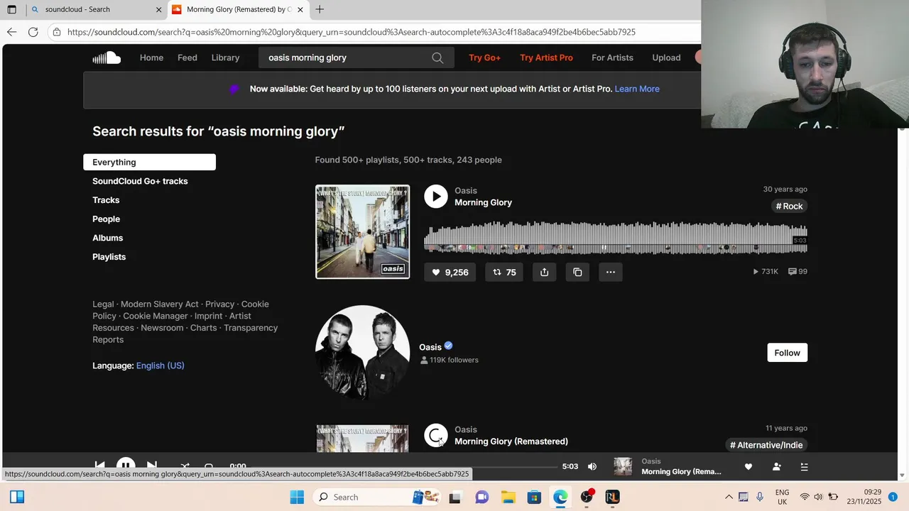Click the search magnifier icon in search box

pos(437,58)
